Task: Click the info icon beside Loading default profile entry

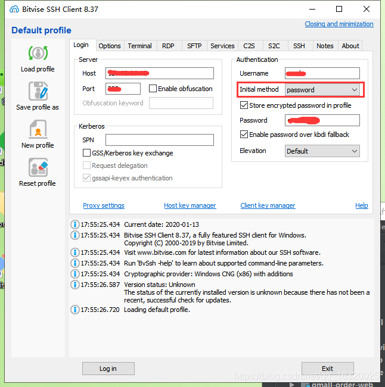Action: 75,310
